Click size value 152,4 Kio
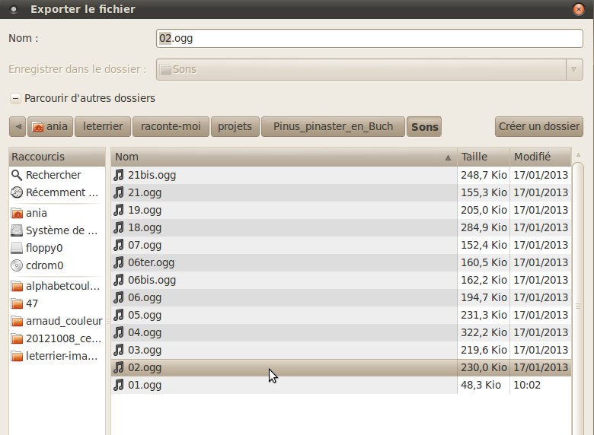The width and height of the screenshot is (594, 435). coord(484,245)
